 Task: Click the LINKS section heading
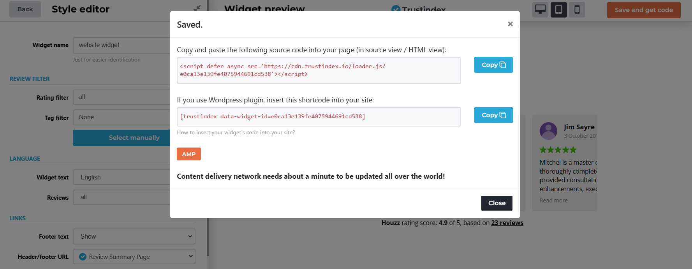tap(18, 218)
